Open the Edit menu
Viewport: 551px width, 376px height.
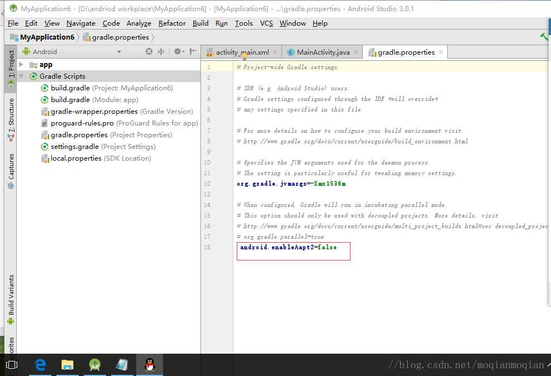click(31, 23)
